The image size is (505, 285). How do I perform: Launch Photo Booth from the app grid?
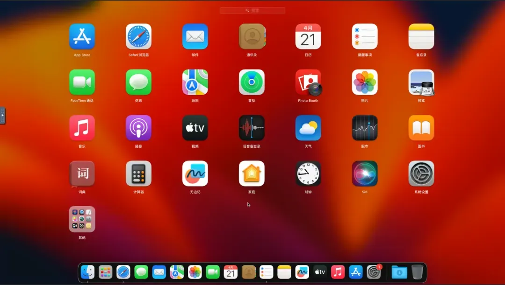click(x=308, y=83)
